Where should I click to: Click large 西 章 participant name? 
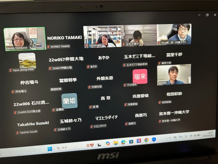coord(105,98)
